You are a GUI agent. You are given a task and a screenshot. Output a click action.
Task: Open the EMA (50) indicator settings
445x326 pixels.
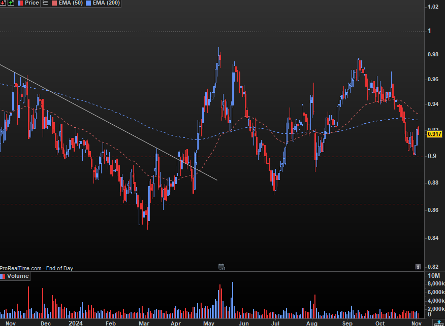71,3
